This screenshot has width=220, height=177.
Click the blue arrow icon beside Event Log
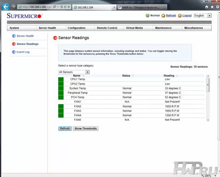point(14,52)
